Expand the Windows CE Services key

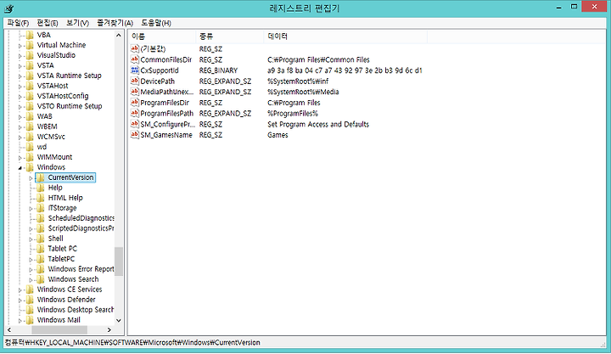click(20, 290)
